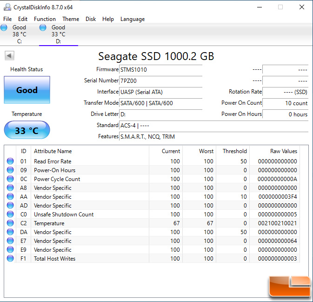The height and width of the screenshot is (302, 313).
Task: Click the status orb for Read Error Rate
Action: (10, 161)
